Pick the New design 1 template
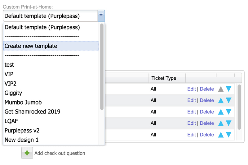Viewport: 248px width, 165px height. 51,140
